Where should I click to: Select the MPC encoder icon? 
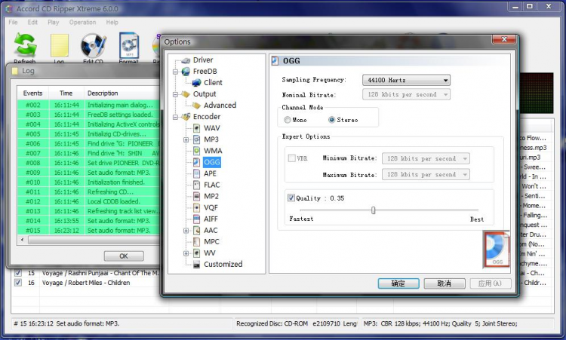tap(197, 241)
